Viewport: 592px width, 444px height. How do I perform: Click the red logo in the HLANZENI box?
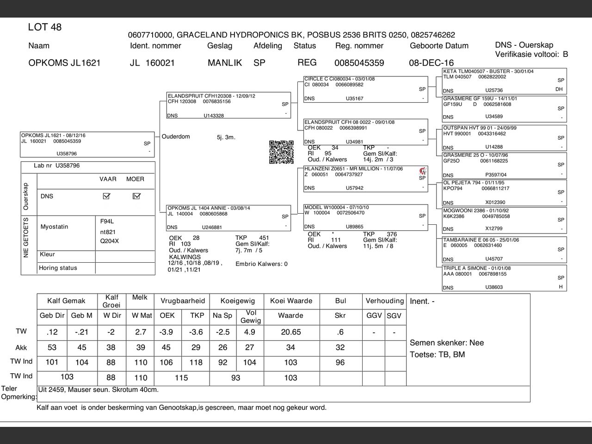pyautogui.click(x=422, y=171)
